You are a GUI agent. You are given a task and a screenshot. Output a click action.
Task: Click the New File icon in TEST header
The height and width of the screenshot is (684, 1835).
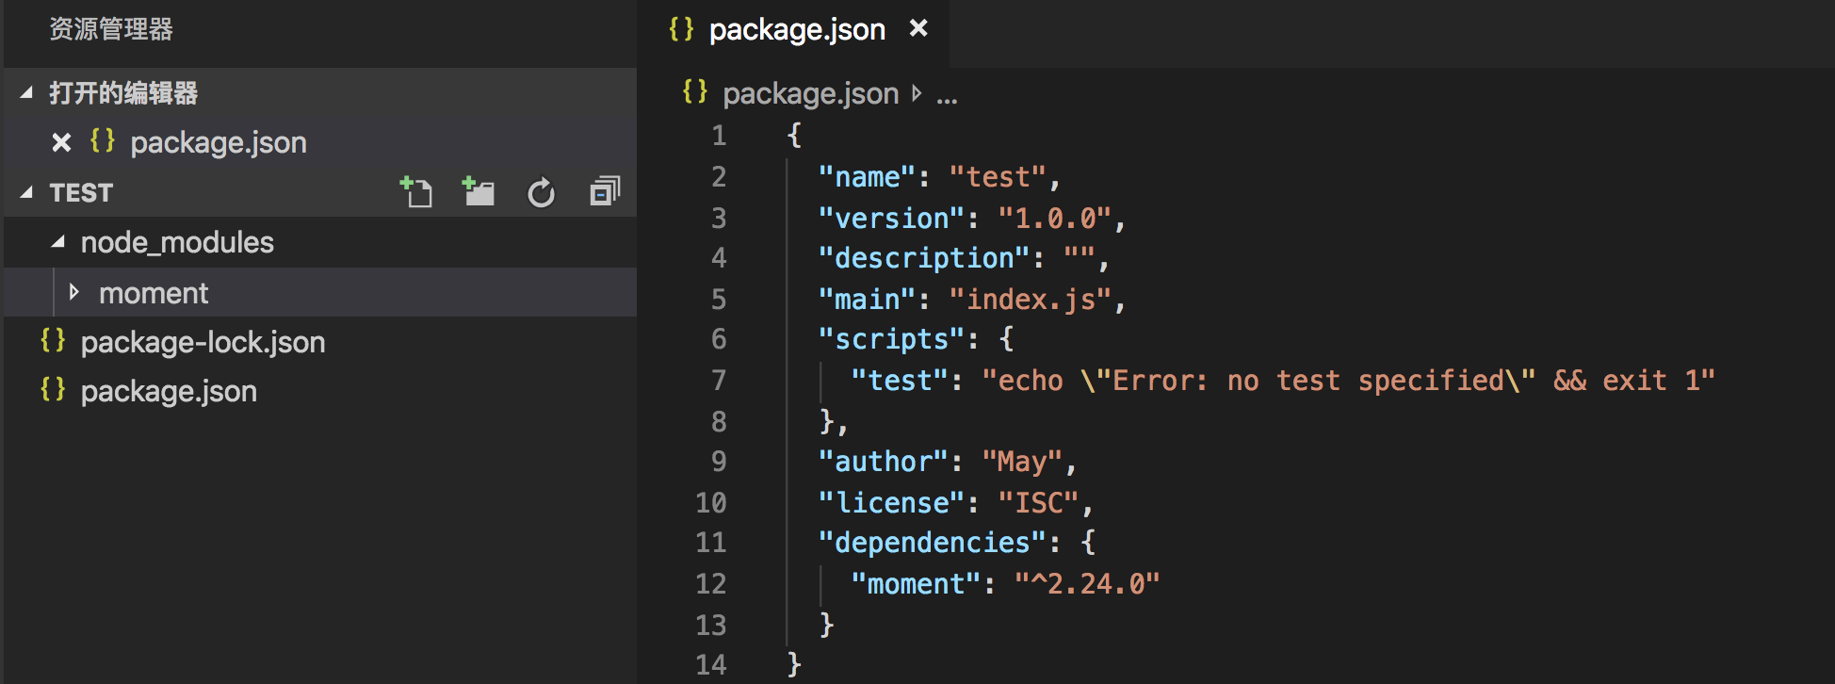tap(416, 192)
